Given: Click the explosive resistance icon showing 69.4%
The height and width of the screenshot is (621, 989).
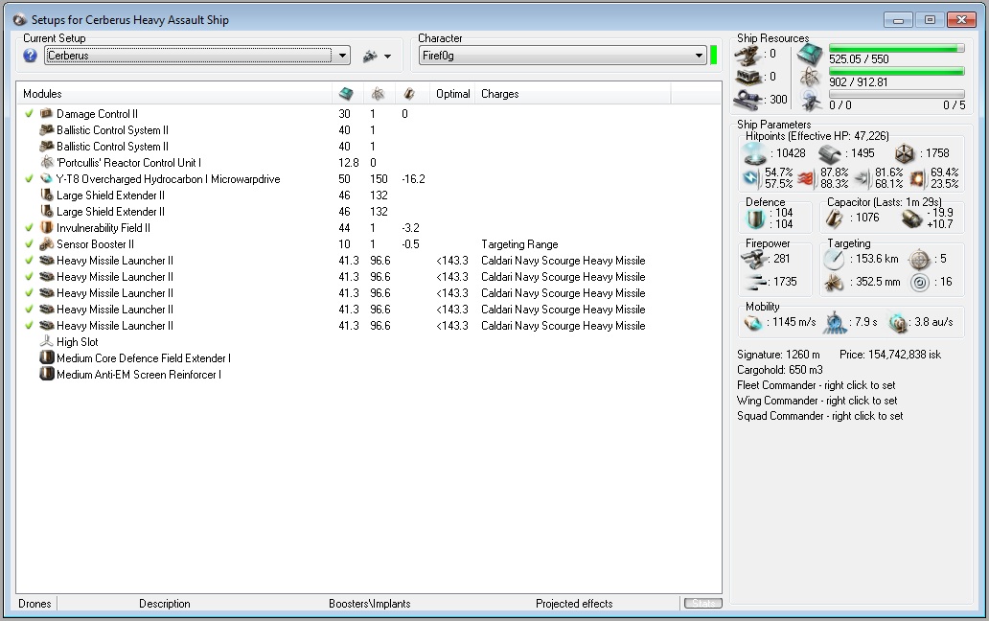Looking at the screenshot, I should [x=917, y=178].
